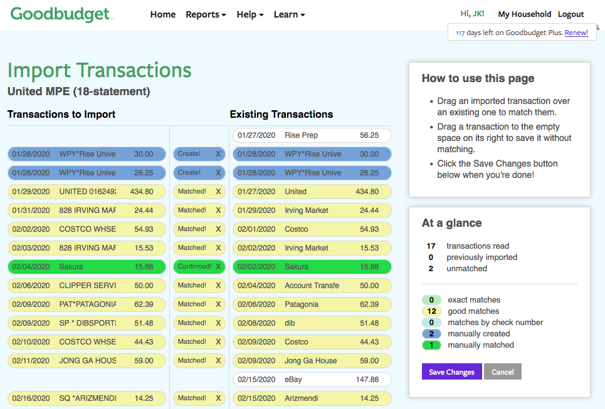Open the Learn dropdown
Viewport: 605px width, 409px height.
click(x=290, y=14)
